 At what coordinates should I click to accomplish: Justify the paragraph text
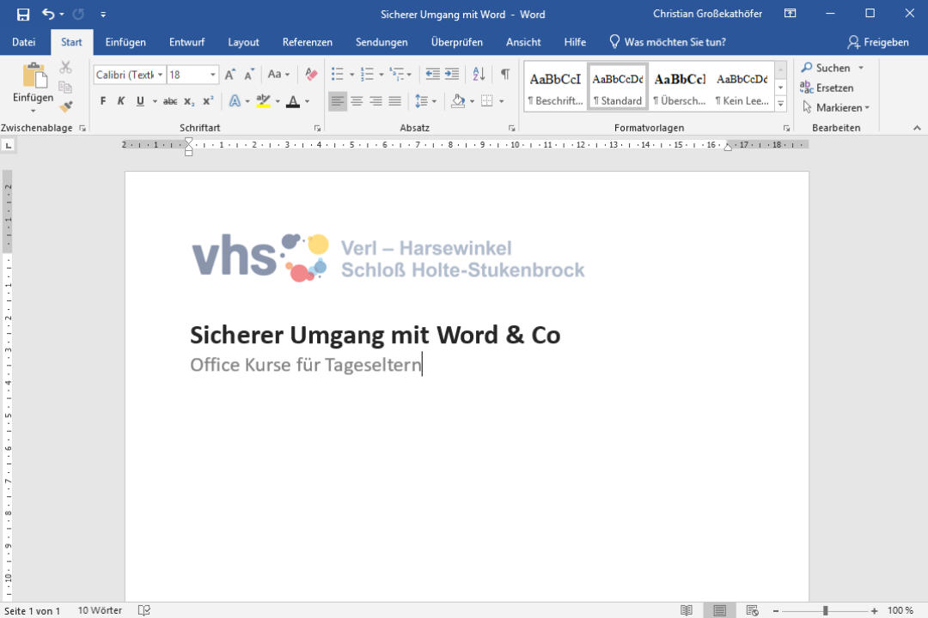[x=394, y=101]
